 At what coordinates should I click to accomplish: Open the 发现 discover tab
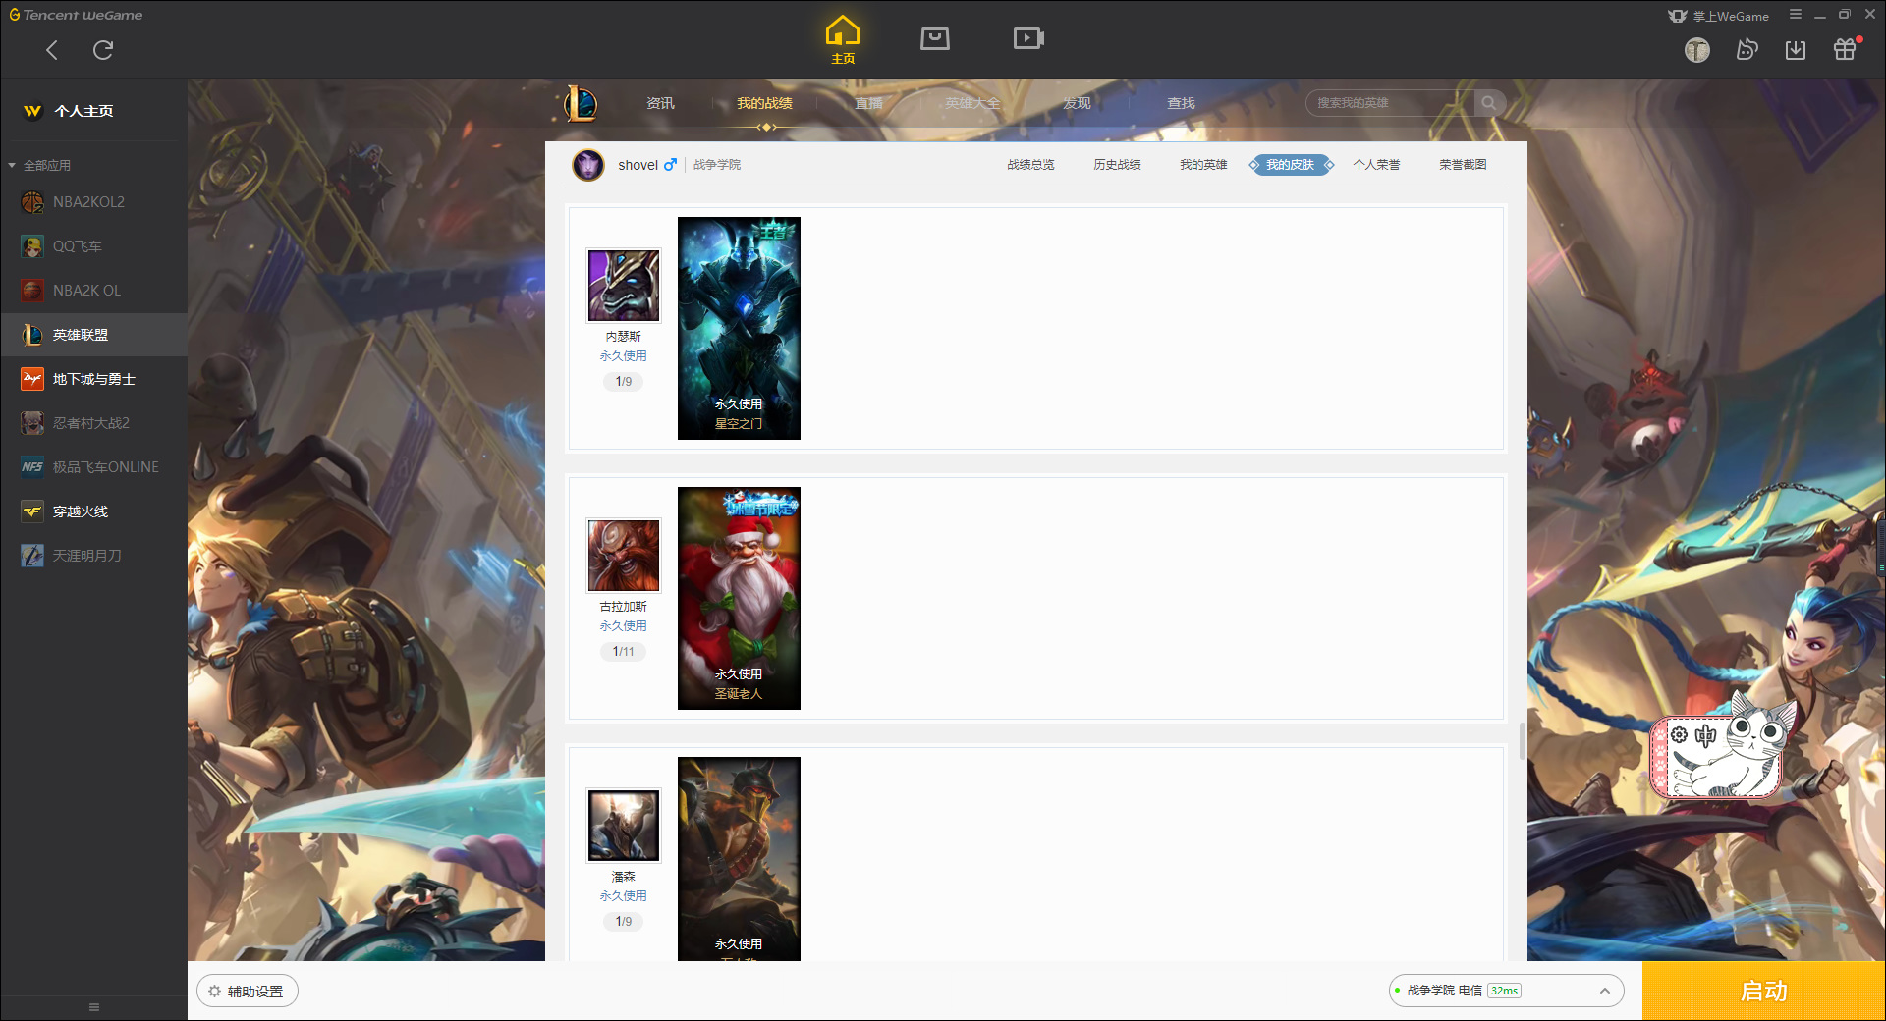pyautogui.click(x=1077, y=103)
